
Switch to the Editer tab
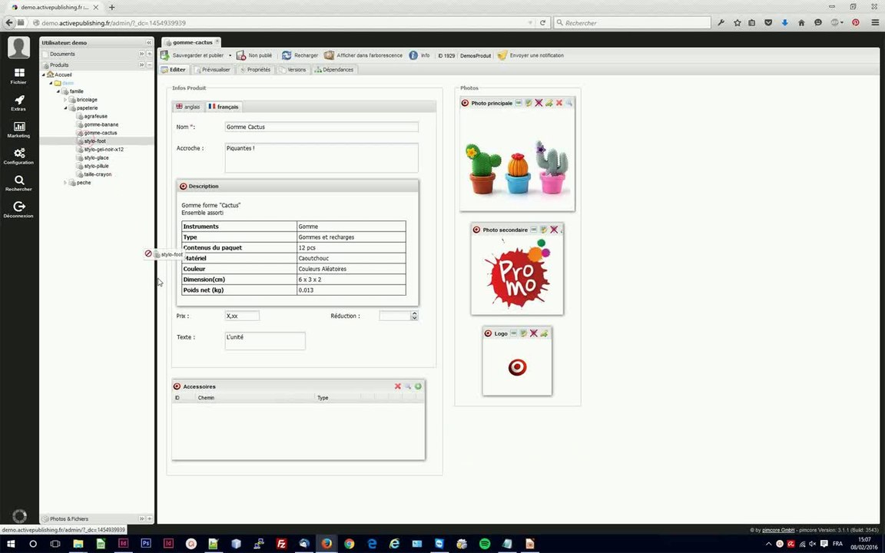coord(174,69)
